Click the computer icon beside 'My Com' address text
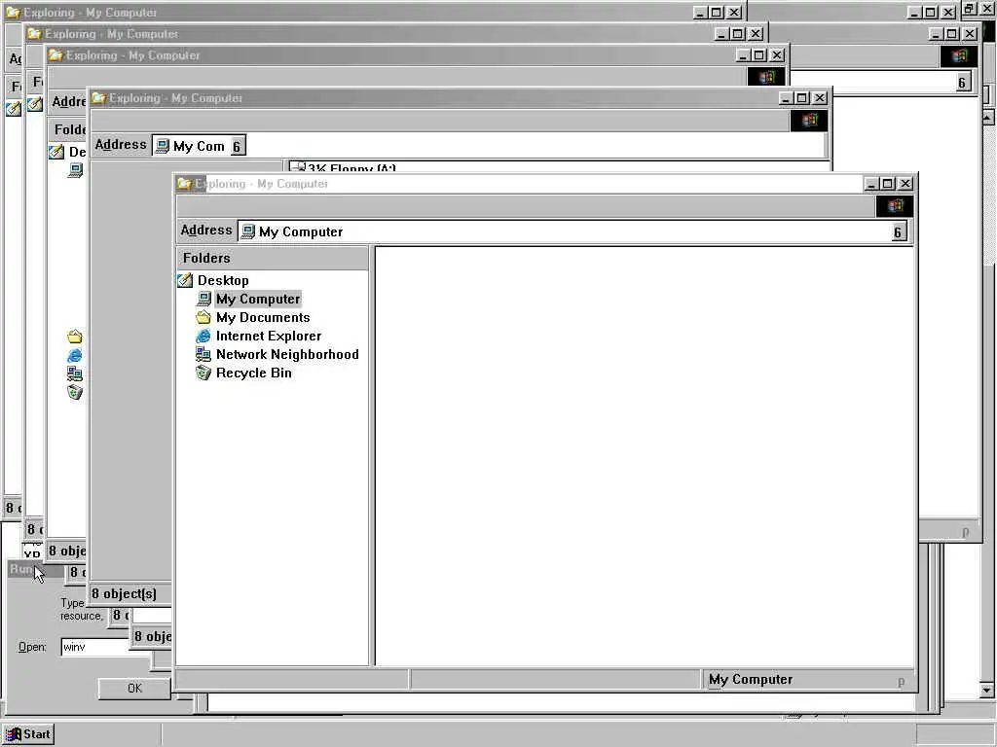The width and height of the screenshot is (997, 747). click(163, 146)
